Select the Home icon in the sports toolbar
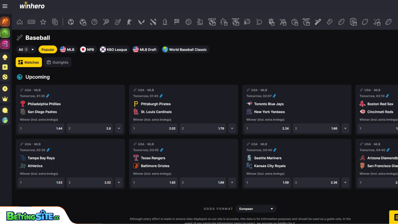The height and width of the screenshot is (224, 398). click(19, 22)
